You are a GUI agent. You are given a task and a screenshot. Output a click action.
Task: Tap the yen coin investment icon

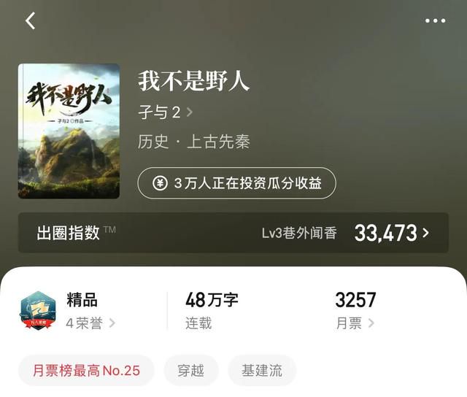coord(160,183)
